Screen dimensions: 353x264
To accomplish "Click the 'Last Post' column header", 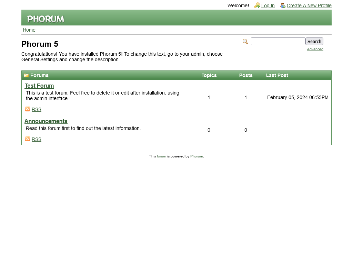I will point(277,75).
